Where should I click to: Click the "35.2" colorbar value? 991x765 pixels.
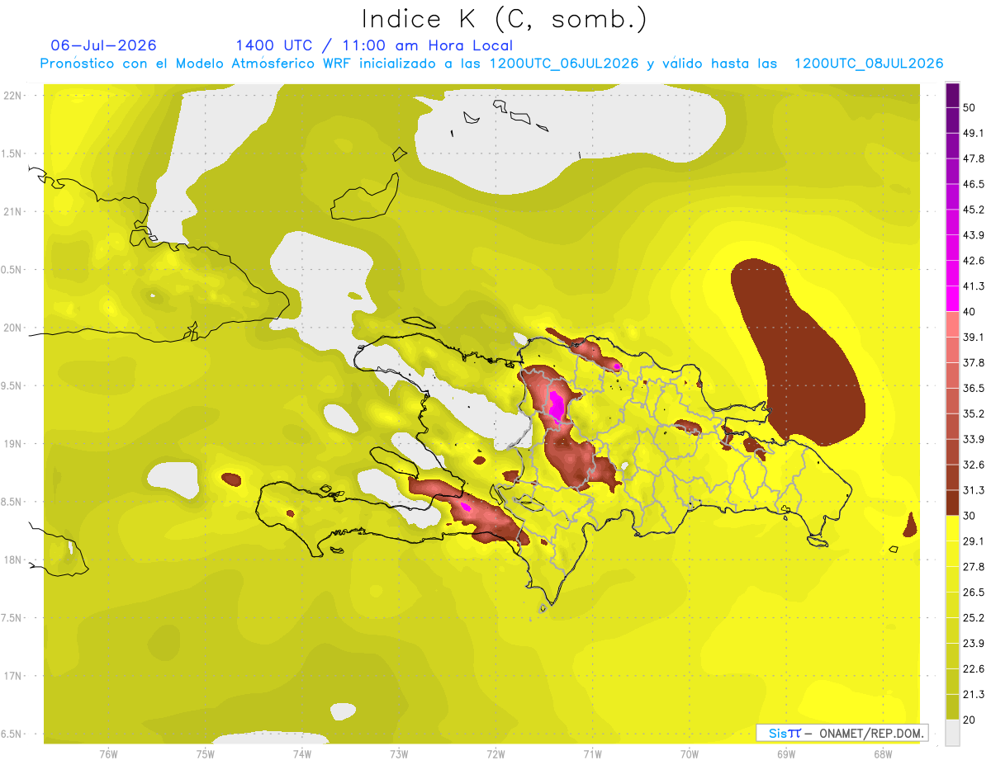[x=974, y=413]
